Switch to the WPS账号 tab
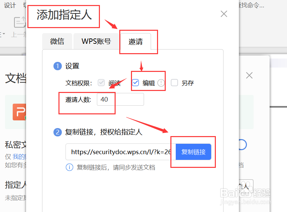Viewport: 287px width, 212px height. pos(96,41)
